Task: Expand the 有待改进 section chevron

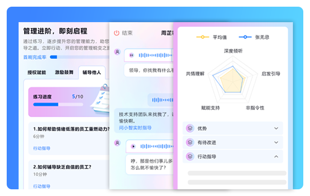Action: [x=276, y=142]
